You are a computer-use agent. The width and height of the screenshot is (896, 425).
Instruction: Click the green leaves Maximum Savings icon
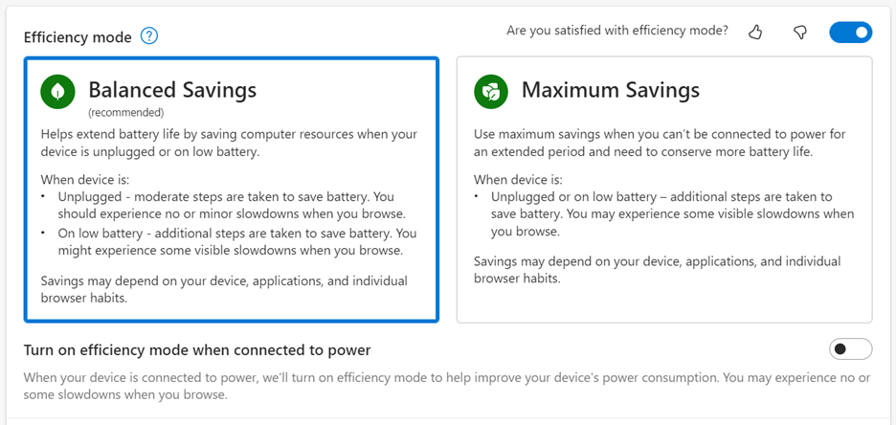[491, 92]
